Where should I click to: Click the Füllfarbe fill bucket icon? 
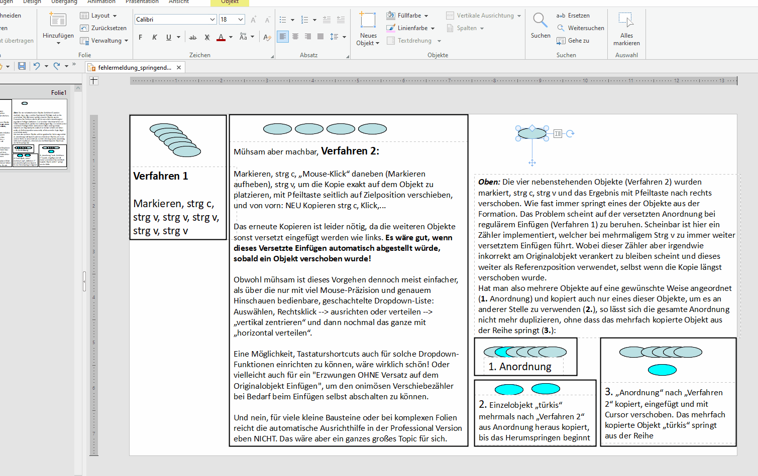coord(390,16)
